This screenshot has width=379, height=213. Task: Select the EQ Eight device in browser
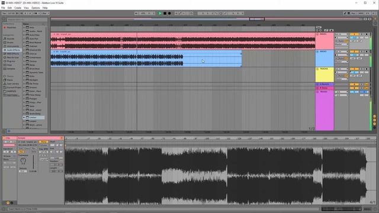[34, 80]
